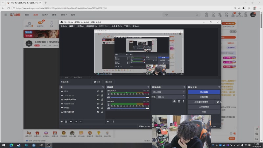This screenshot has height=148, width=263.
Task: Undock the 源 panel via its pop-out icon
Action: click(103, 87)
